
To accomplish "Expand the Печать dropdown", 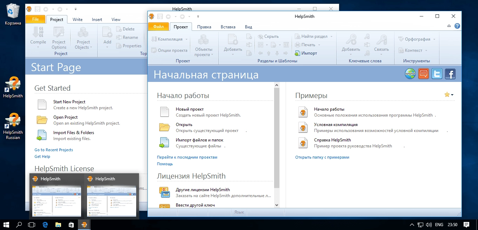I will point(319,45).
